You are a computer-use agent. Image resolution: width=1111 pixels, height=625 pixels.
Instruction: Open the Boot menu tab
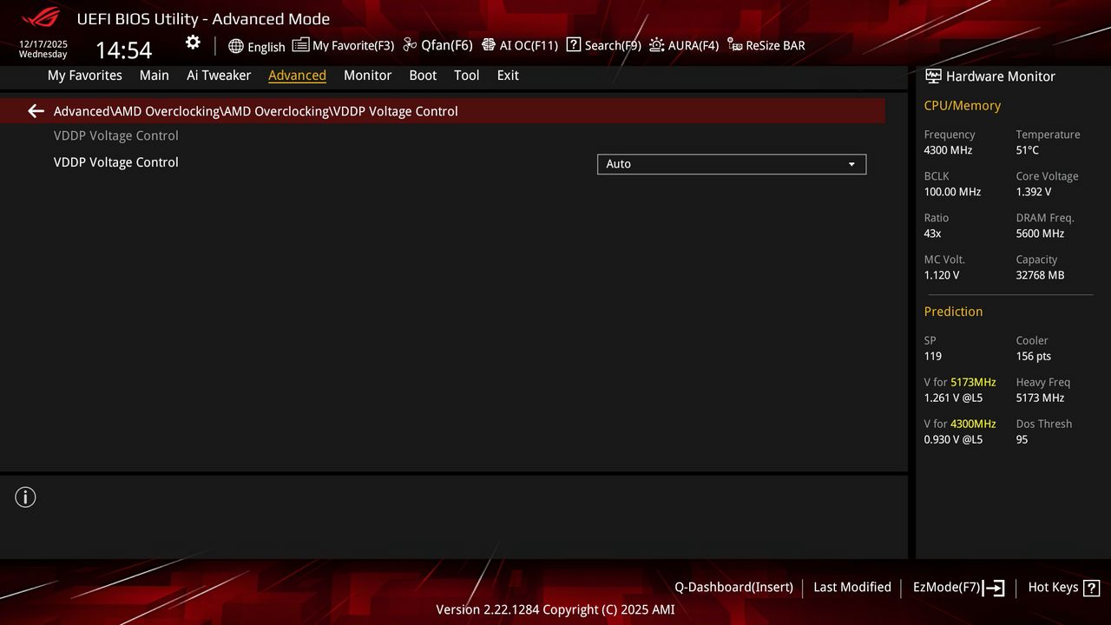pyautogui.click(x=423, y=76)
